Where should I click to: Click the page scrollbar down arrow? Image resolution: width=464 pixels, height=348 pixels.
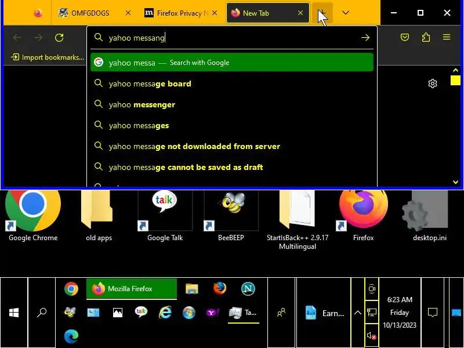point(455,182)
